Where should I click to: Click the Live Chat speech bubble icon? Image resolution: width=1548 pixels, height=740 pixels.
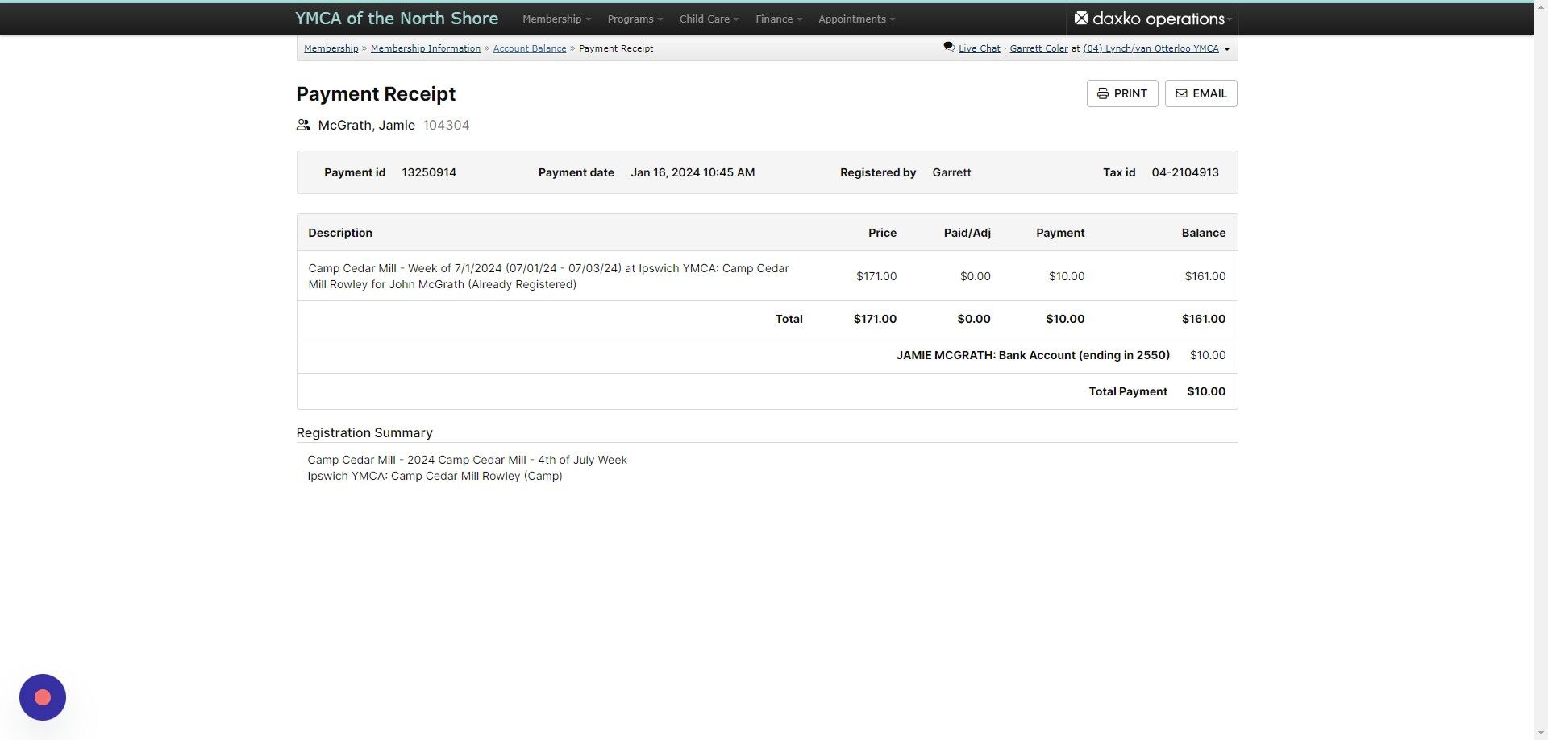pyautogui.click(x=949, y=48)
